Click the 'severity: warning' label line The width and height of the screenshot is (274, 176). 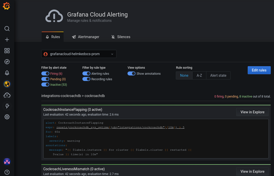click(64, 141)
